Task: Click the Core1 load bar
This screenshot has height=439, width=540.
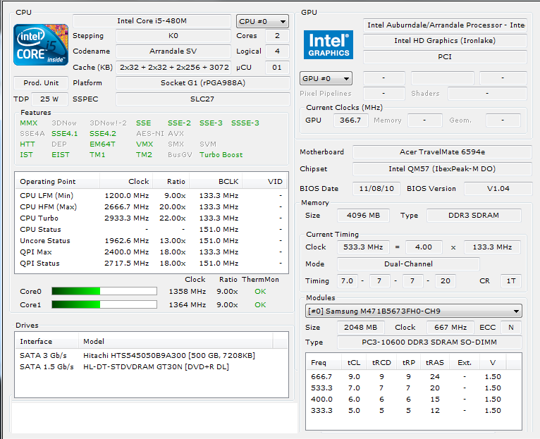Action: click(x=104, y=304)
